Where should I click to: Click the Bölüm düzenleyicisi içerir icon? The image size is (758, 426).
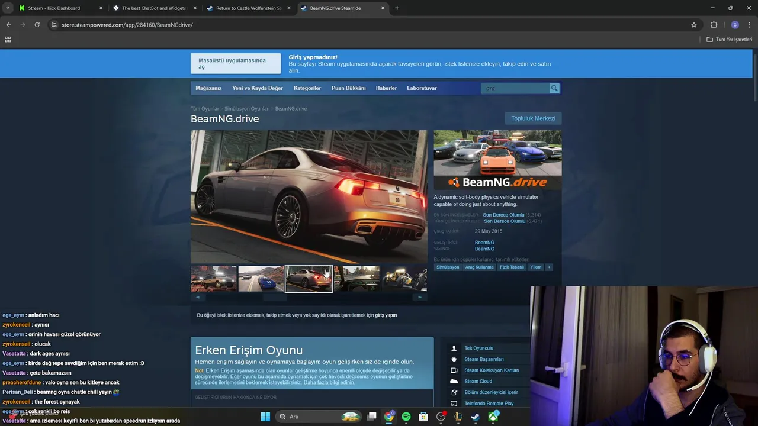[454, 392]
